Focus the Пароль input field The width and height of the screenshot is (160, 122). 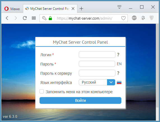click(x=97, y=64)
